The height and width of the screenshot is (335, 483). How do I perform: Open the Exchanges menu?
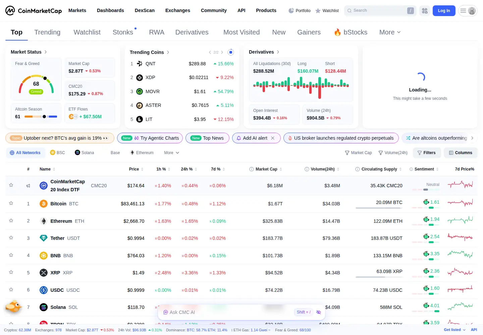[178, 10]
